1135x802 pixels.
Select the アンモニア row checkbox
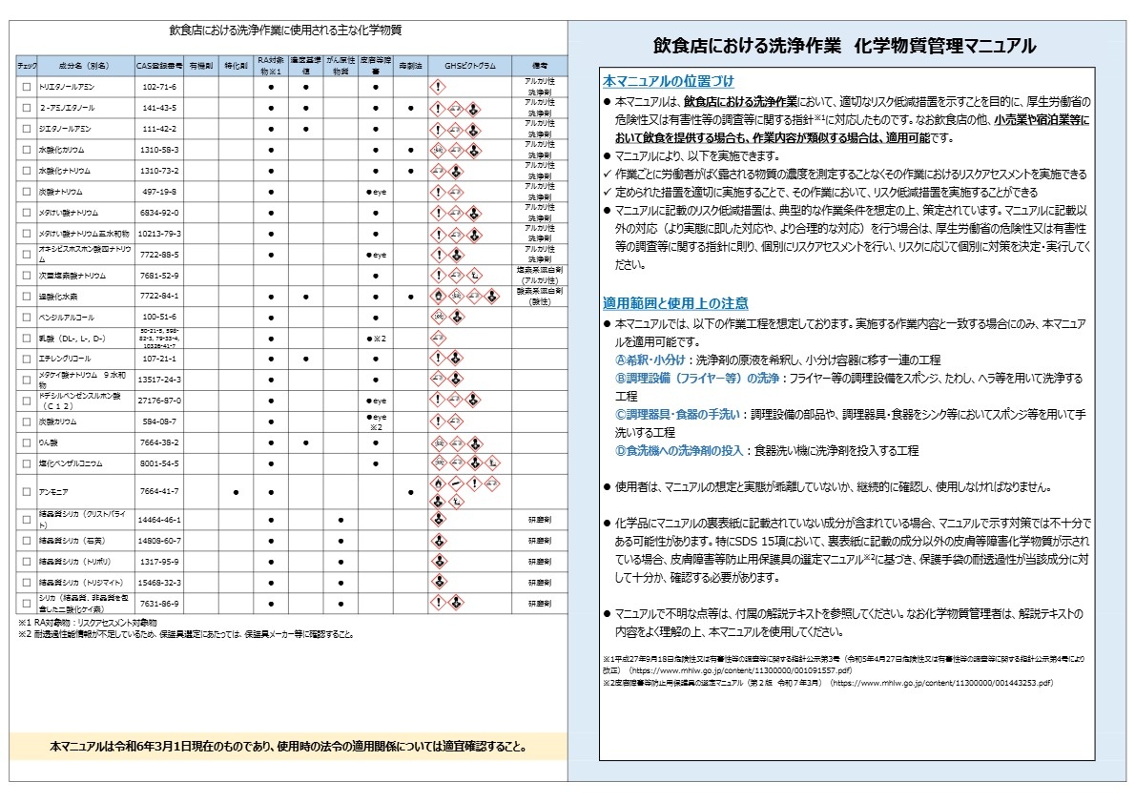27,492
